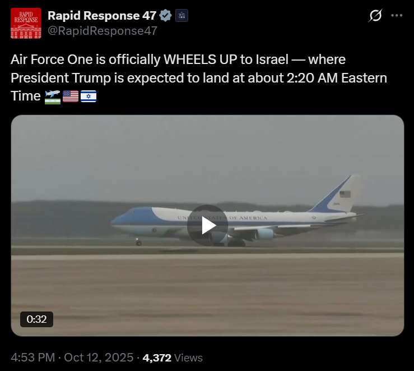Click the affiliation badge beside the checkmark
This screenshot has width=414, height=371.
(182, 15)
